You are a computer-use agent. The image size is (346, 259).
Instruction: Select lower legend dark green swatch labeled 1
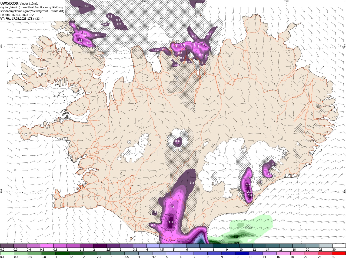(62, 253)
